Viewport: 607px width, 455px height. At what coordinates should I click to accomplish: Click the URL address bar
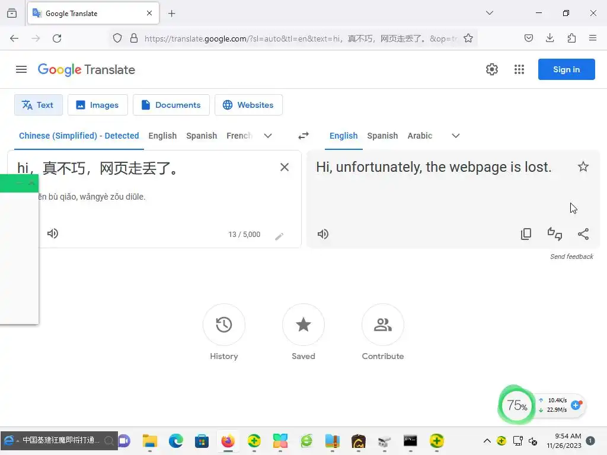coord(301,39)
